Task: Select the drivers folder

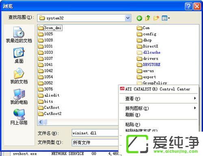Action: [x=147, y=58]
